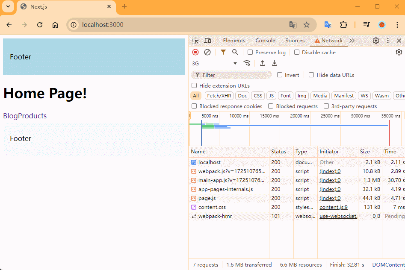Switch to the Elements tab
The height and width of the screenshot is (270, 405).
tap(234, 41)
